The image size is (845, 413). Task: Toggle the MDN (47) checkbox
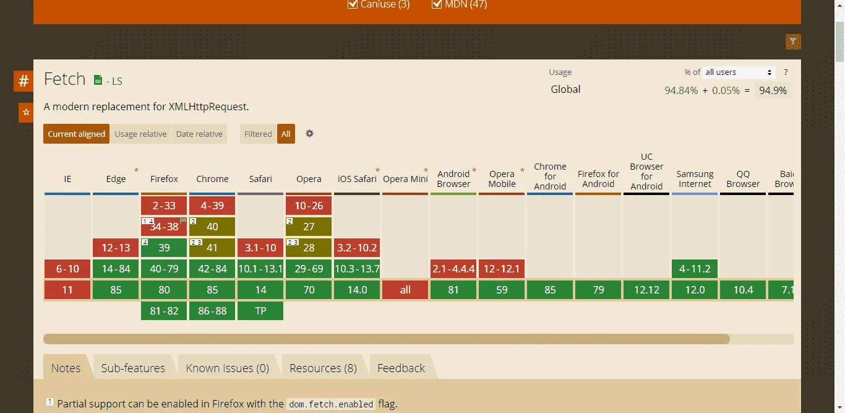(435, 4)
